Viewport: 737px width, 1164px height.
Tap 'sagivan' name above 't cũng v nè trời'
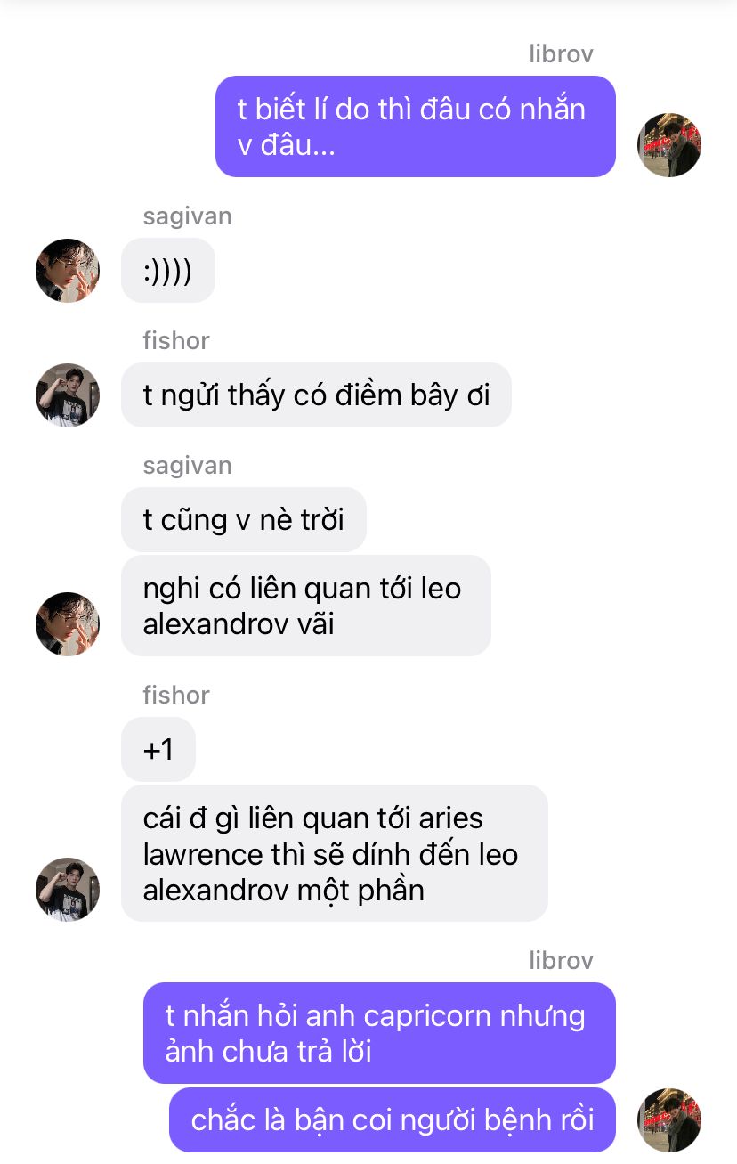coord(187,465)
